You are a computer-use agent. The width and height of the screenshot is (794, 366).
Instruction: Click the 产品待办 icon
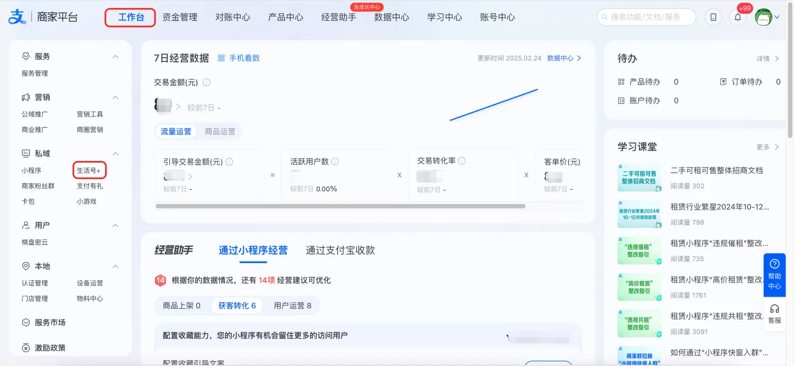click(x=621, y=82)
